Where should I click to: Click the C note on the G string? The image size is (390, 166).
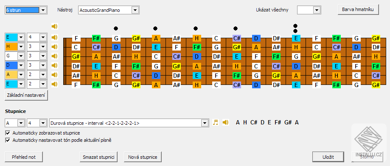point(156,56)
